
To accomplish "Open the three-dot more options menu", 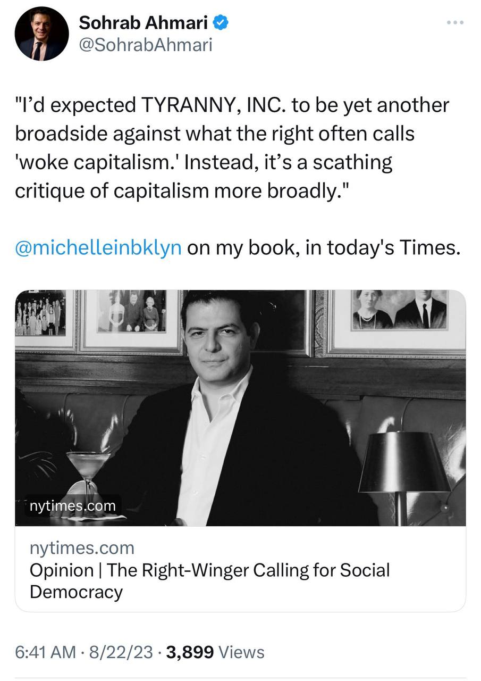I will (x=455, y=22).
